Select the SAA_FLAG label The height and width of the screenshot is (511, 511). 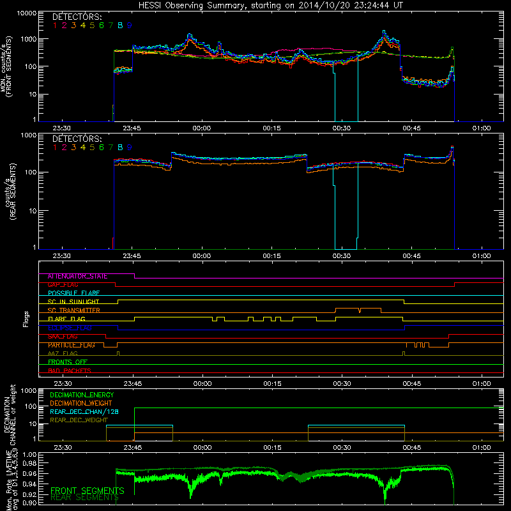(63, 337)
